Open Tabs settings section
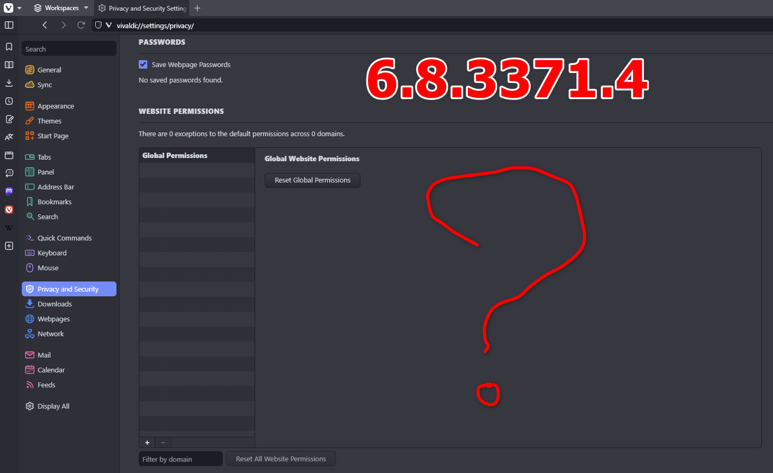The height and width of the screenshot is (473, 773). tap(69, 157)
